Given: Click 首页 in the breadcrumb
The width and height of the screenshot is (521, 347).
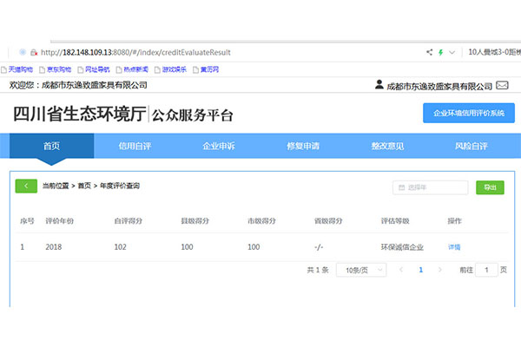Looking at the screenshot, I should 84,186.
